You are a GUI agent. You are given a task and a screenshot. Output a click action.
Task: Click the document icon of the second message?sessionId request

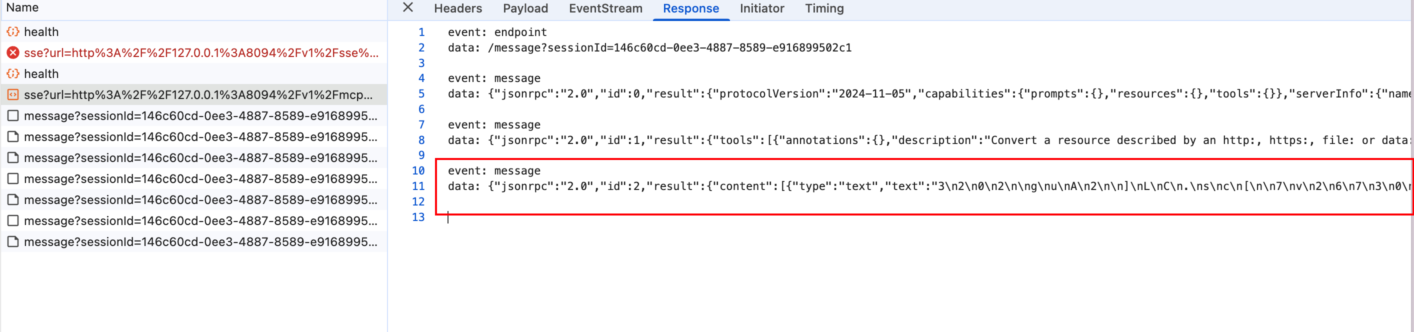12,136
